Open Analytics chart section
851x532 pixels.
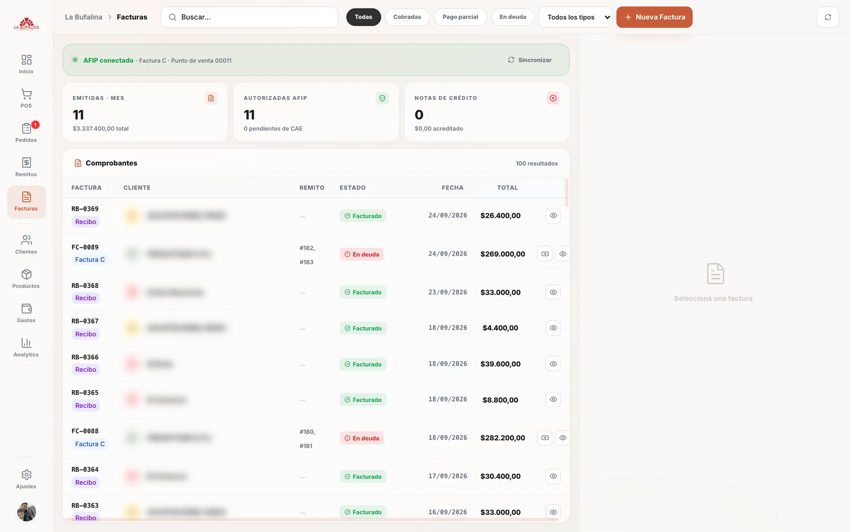[x=26, y=348]
